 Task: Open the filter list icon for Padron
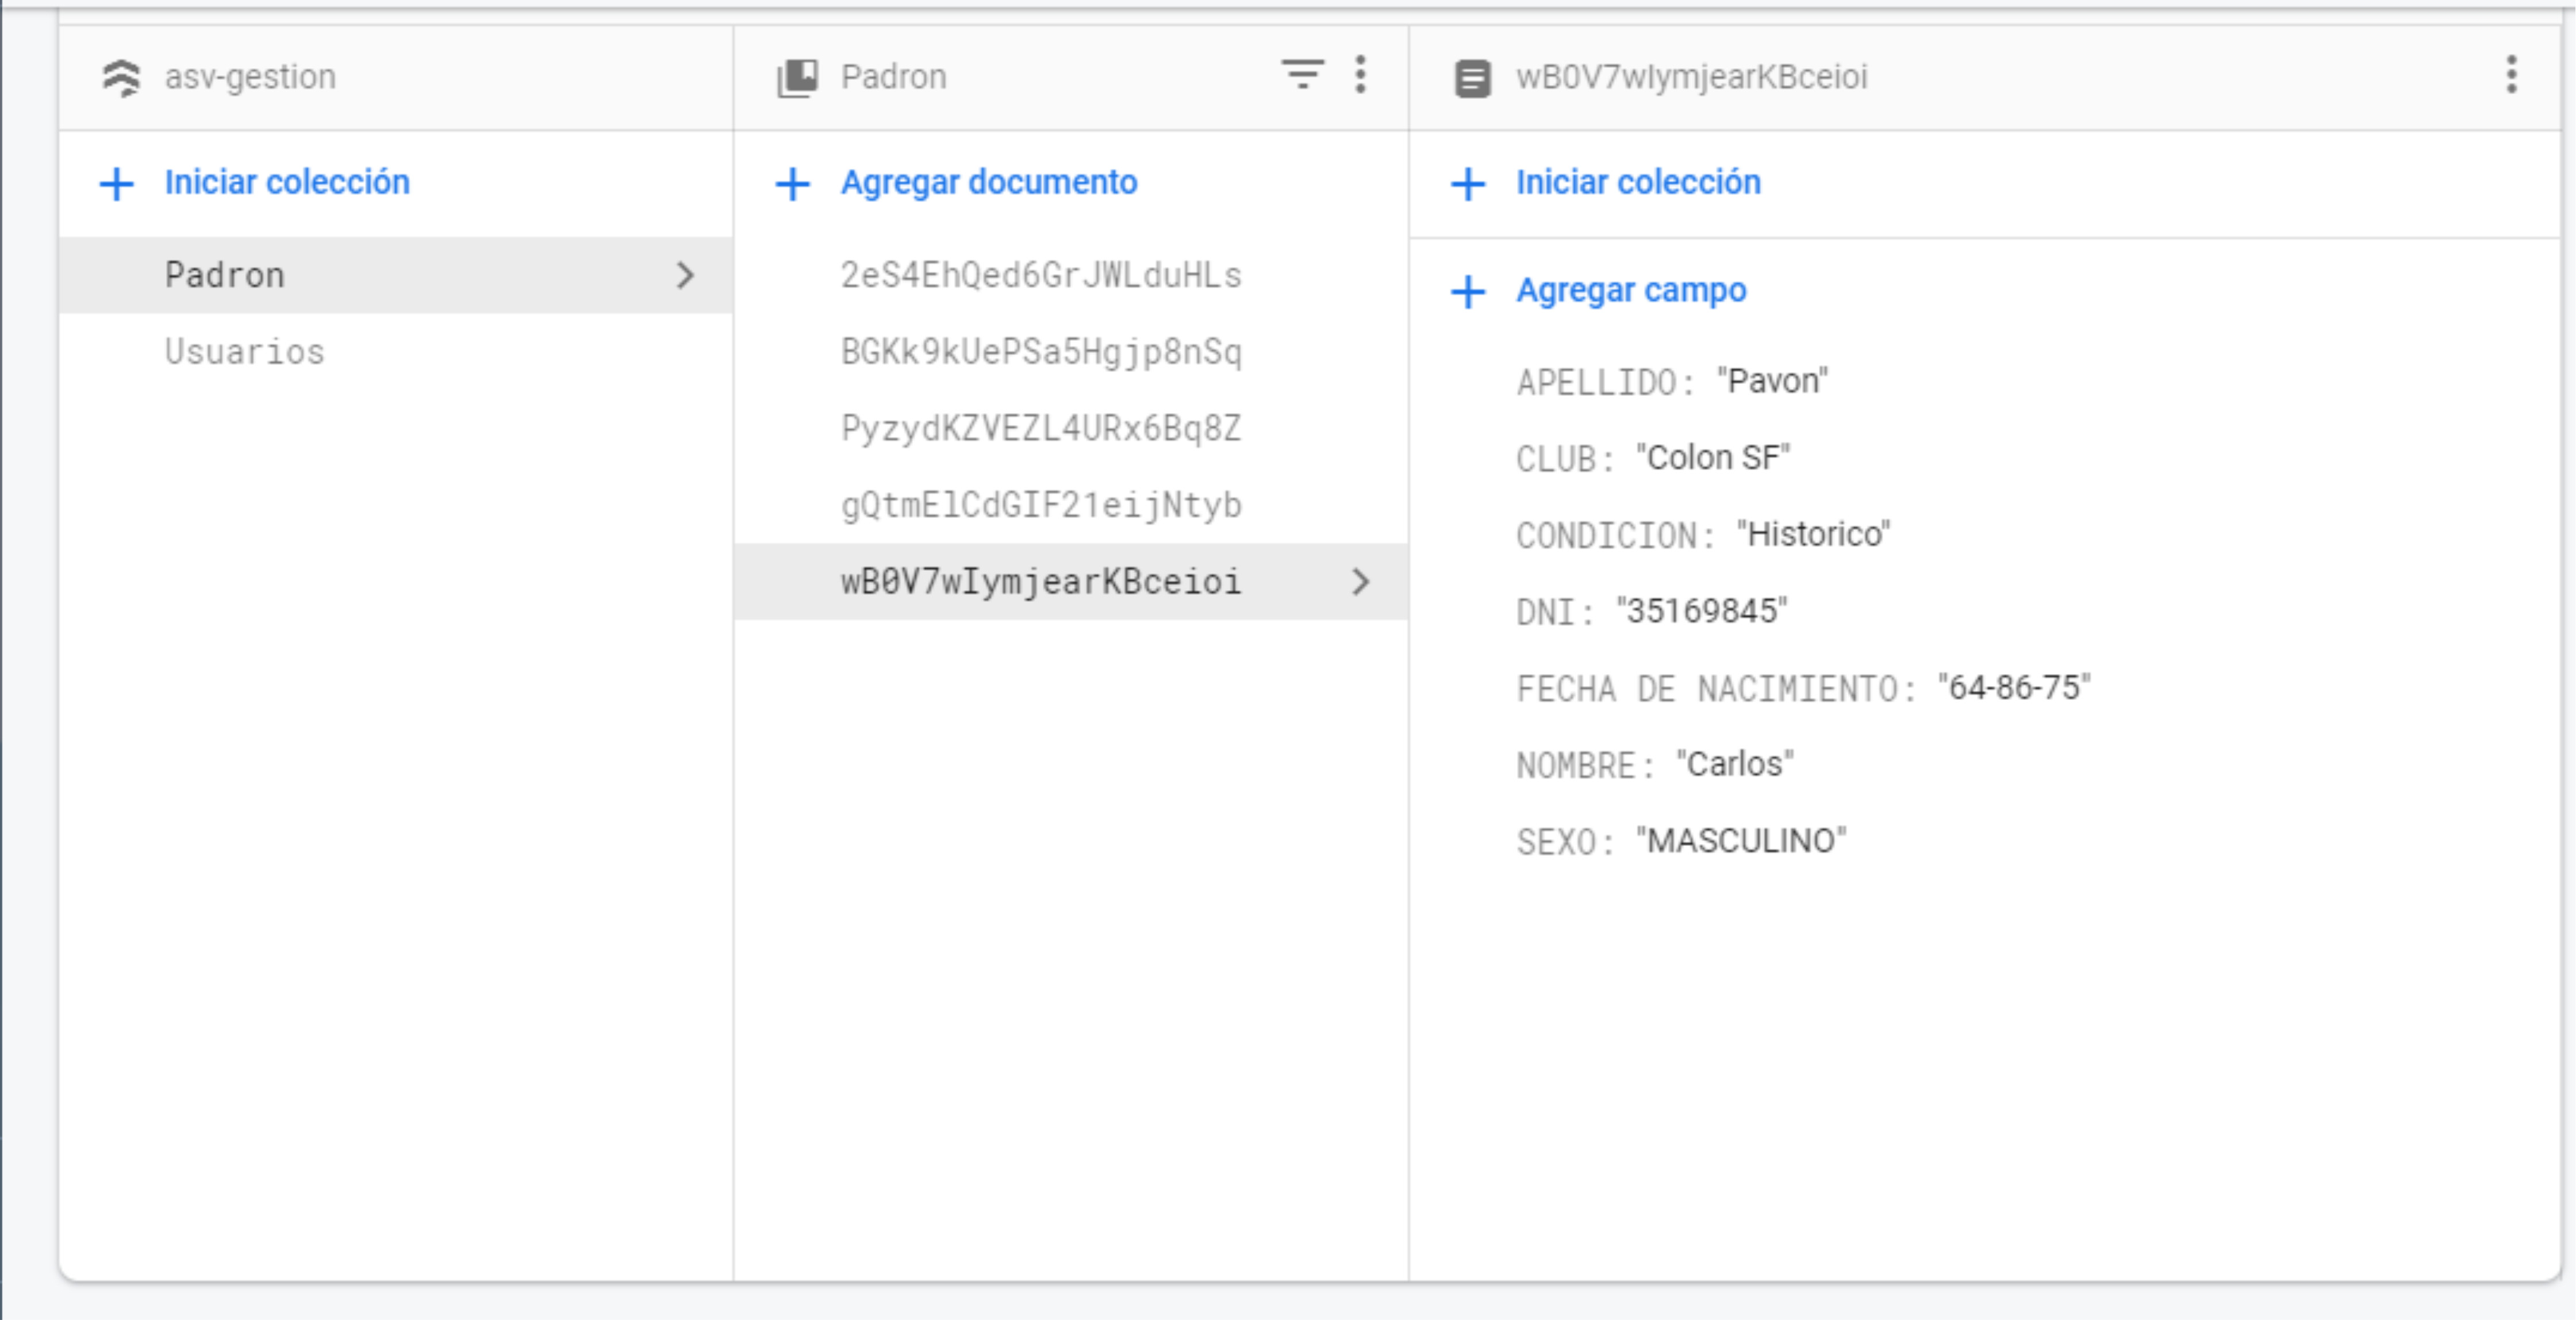click(x=1302, y=74)
